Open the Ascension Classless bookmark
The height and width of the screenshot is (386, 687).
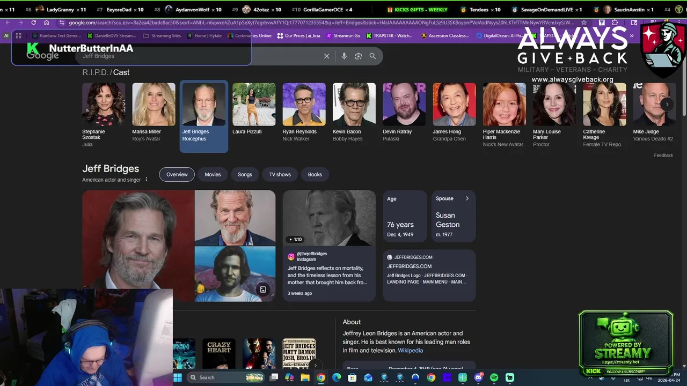(x=445, y=36)
